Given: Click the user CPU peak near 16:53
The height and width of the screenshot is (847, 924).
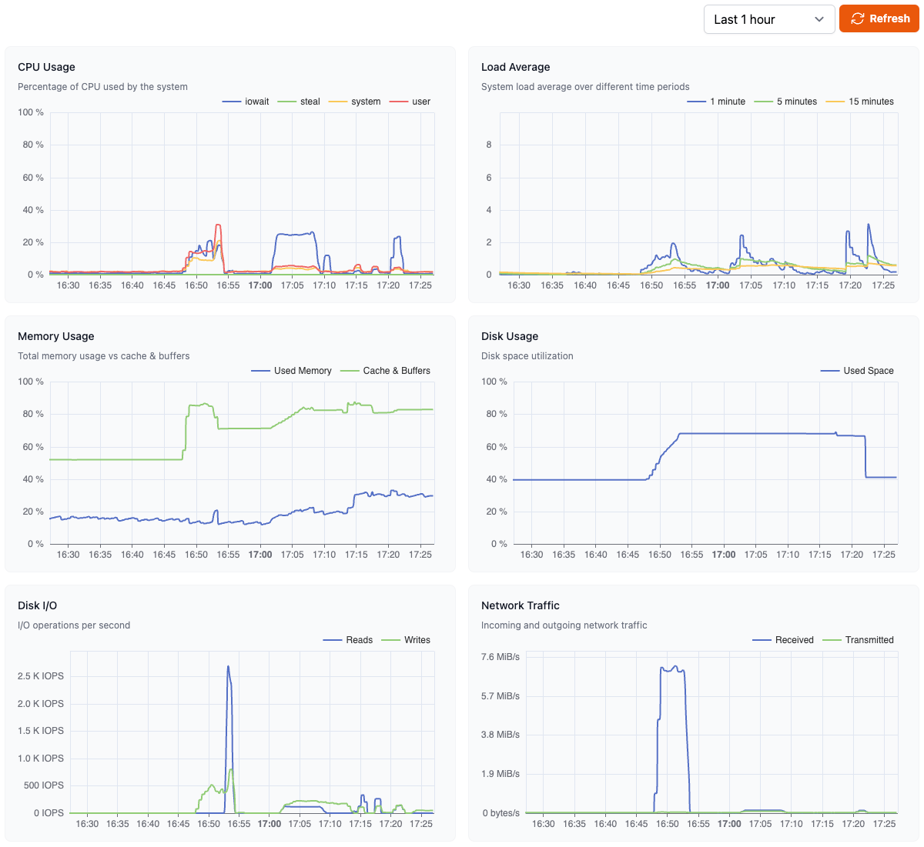Looking at the screenshot, I should coord(218,225).
